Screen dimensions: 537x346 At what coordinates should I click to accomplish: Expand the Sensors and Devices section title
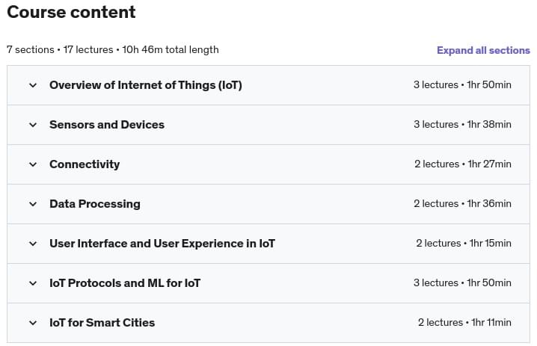[106, 125]
